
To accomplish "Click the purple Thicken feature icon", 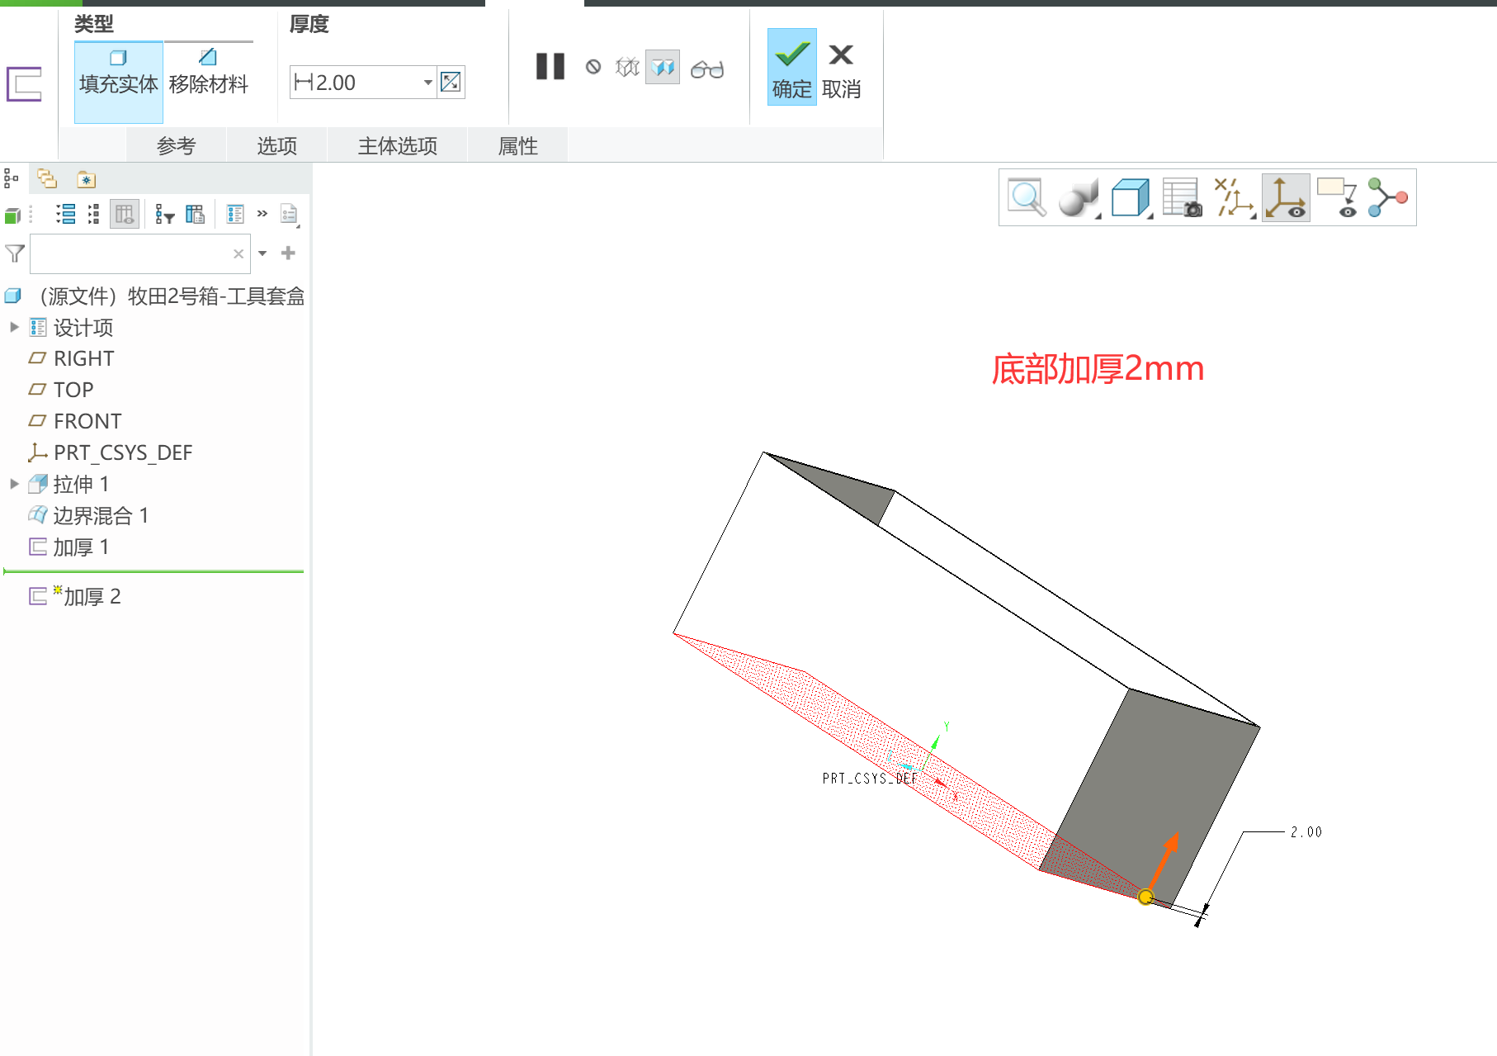I will 24,84.
